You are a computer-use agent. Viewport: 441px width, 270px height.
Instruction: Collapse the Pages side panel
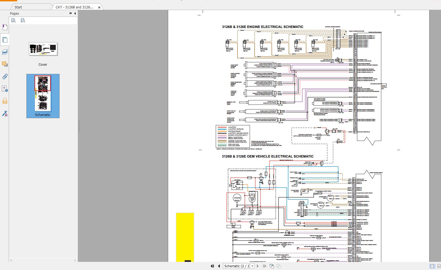pyautogui.click(x=75, y=13)
